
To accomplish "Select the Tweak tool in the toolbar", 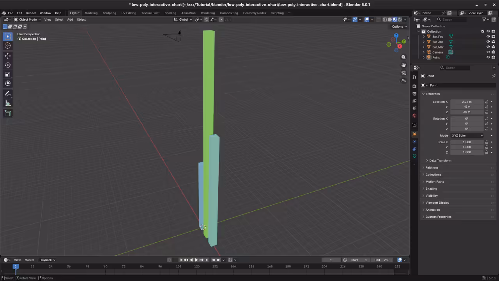I will click(8, 36).
